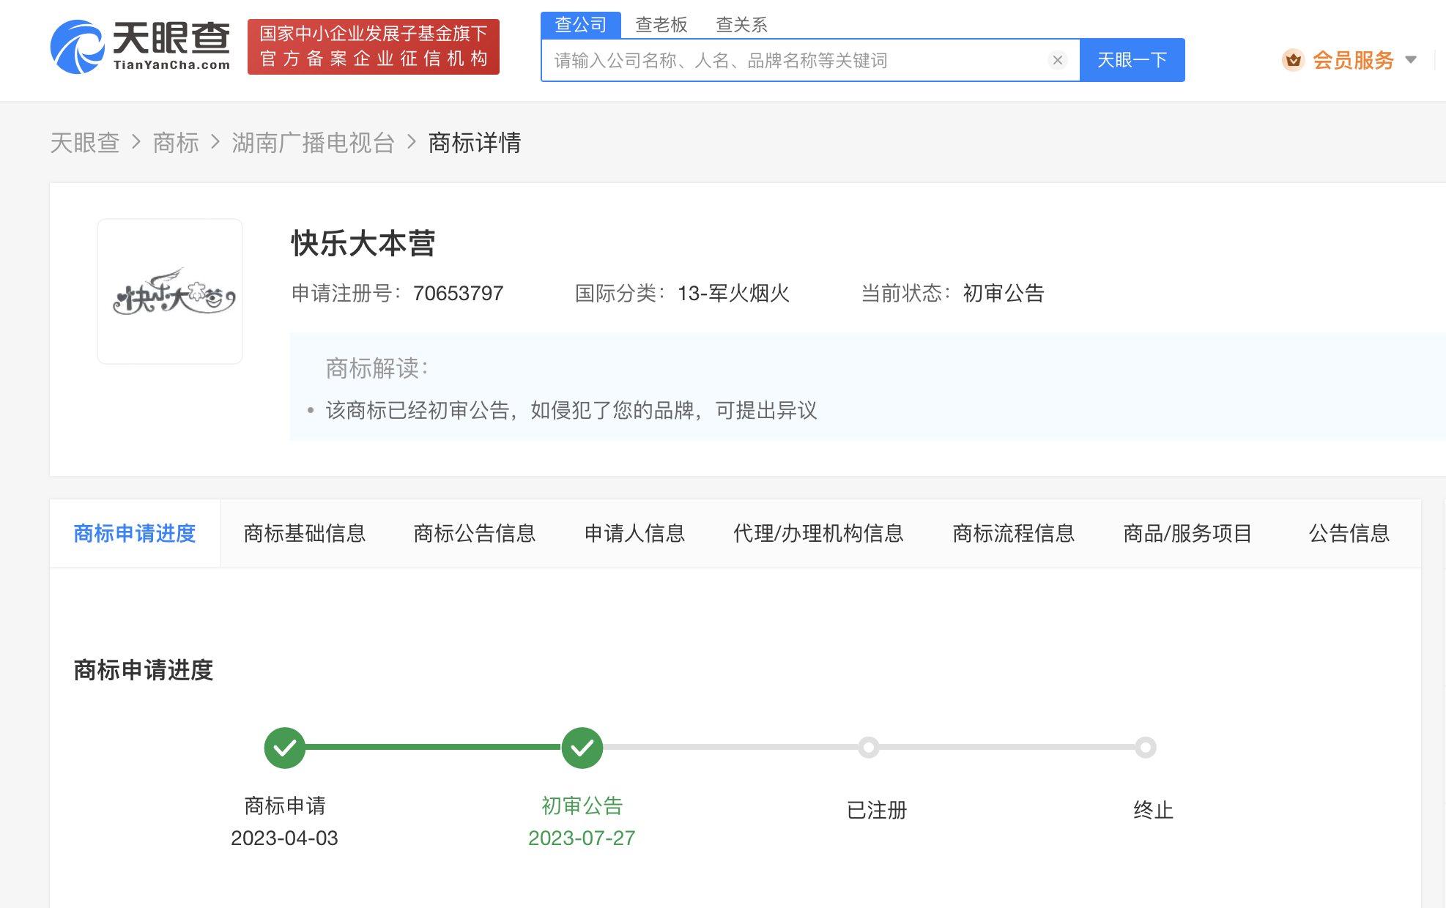Click the green checkmark at 初审公告 milestone
The height and width of the screenshot is (908, 1446).
[582, 748]
